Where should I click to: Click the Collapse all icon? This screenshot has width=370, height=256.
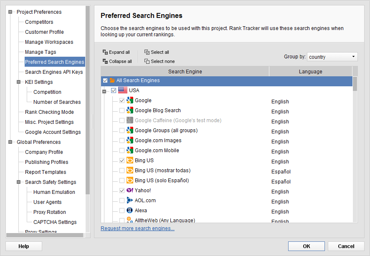pyautogui.click(x=105, y=61)
